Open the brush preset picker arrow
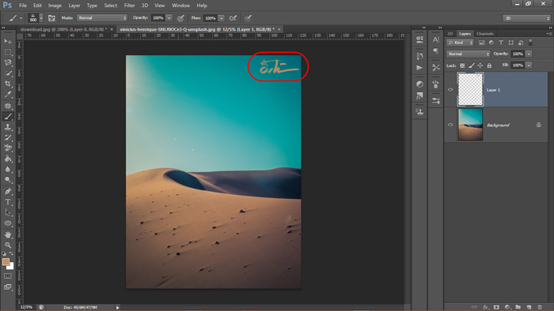554x311 pixels. 41,18
